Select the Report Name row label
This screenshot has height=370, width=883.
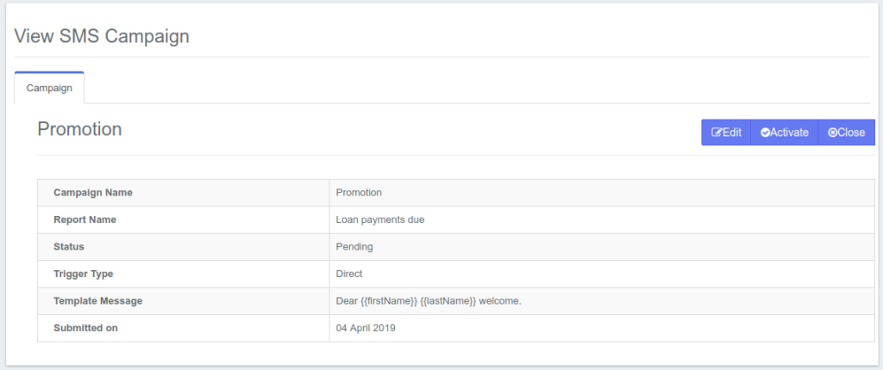pyautogui.click(x=85, y=219)
